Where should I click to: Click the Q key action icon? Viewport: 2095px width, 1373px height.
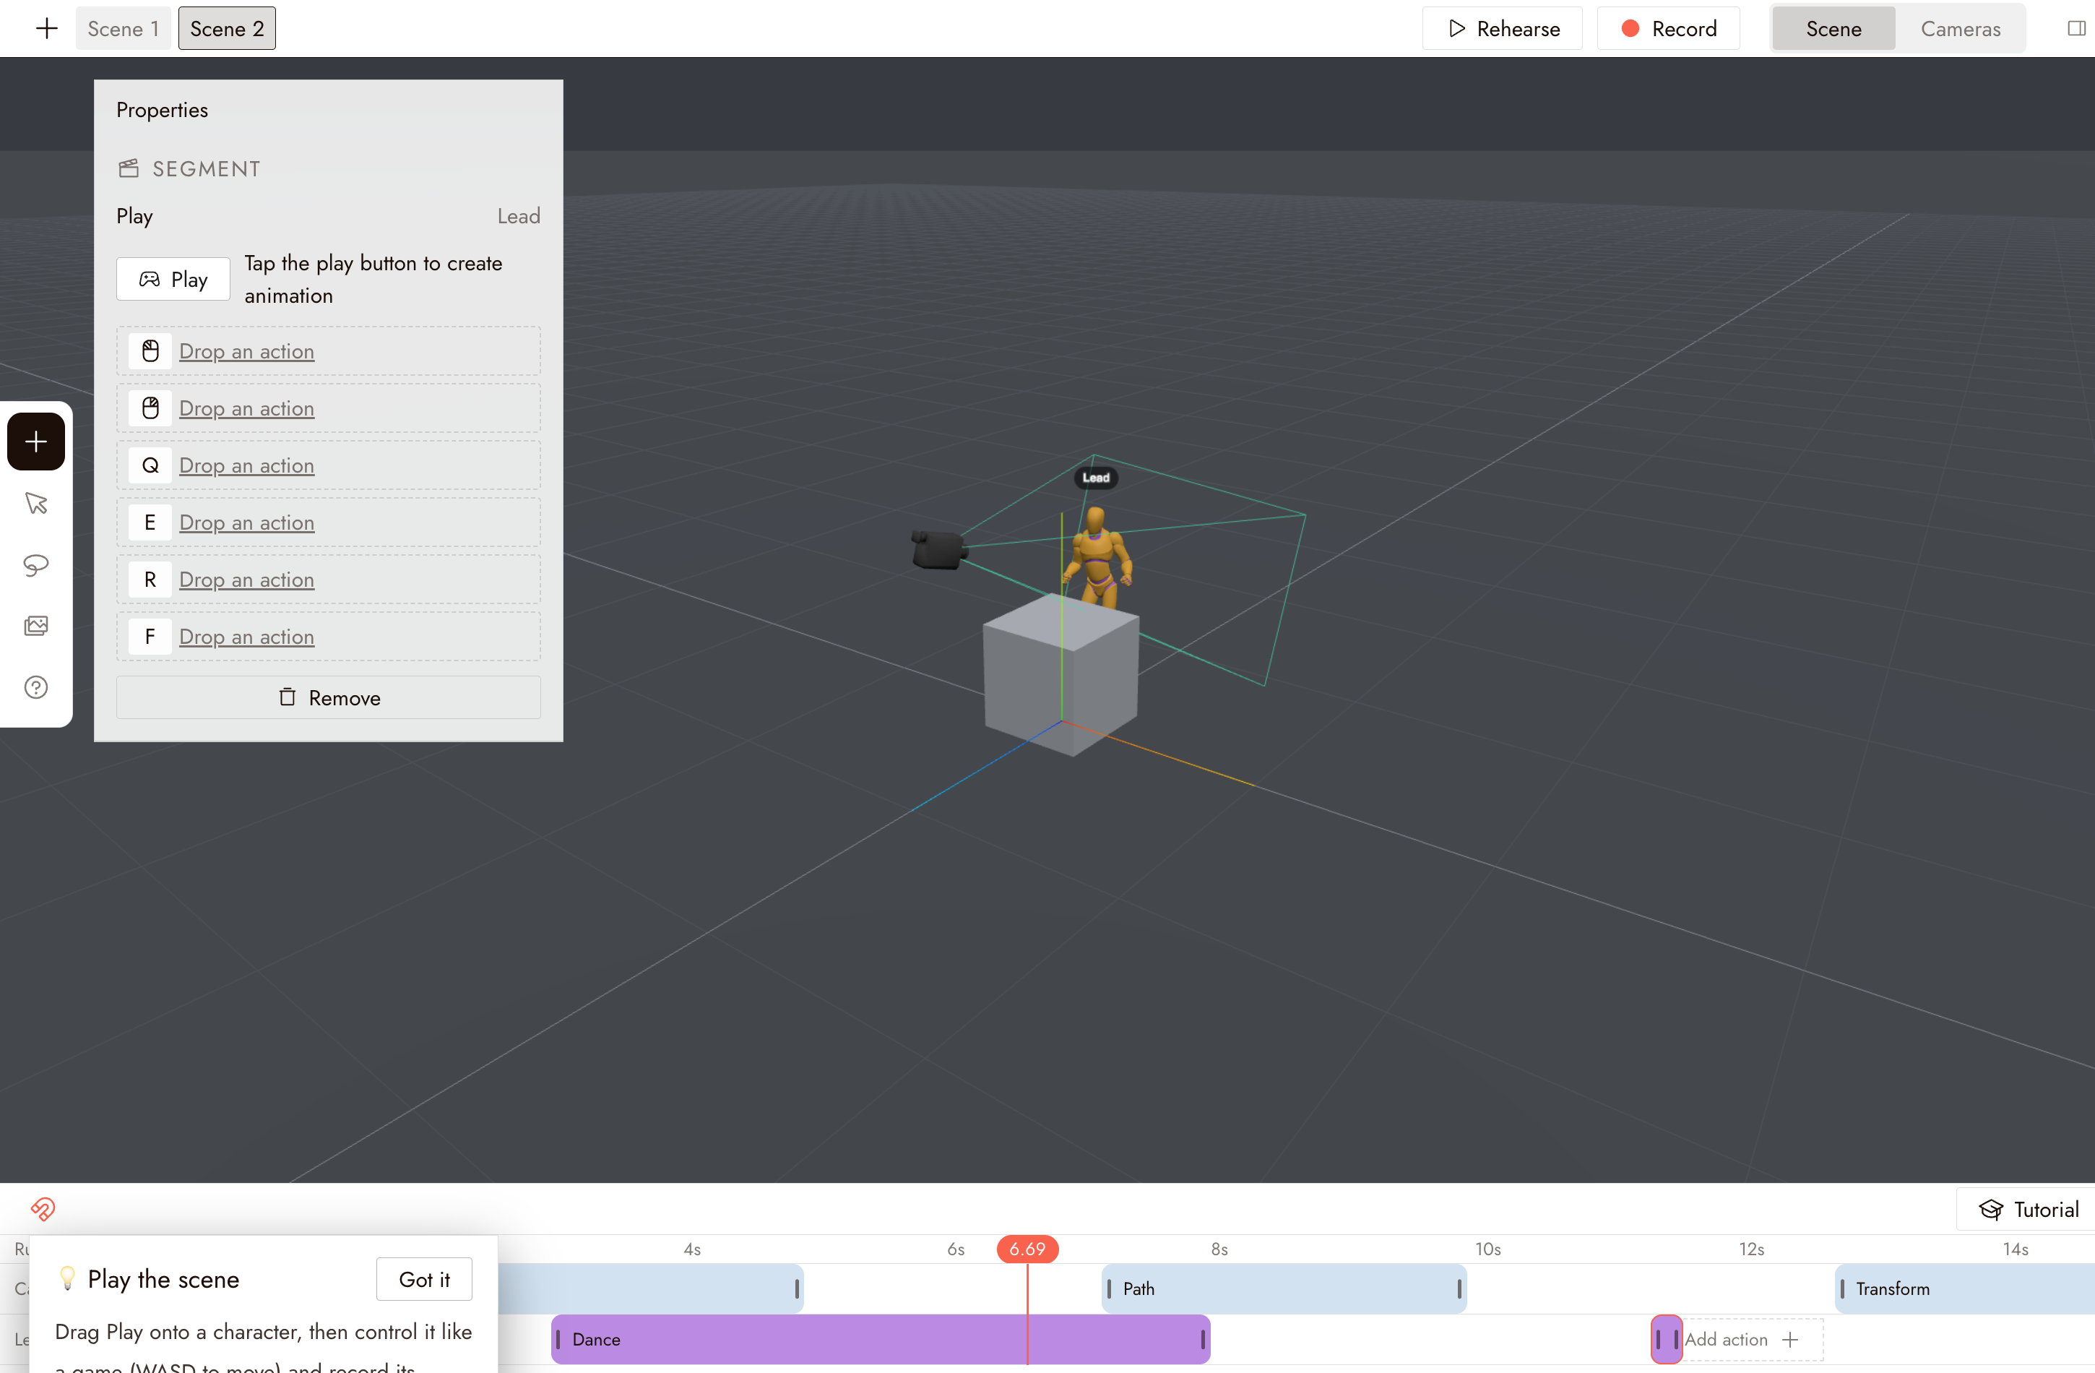point(150,465)
